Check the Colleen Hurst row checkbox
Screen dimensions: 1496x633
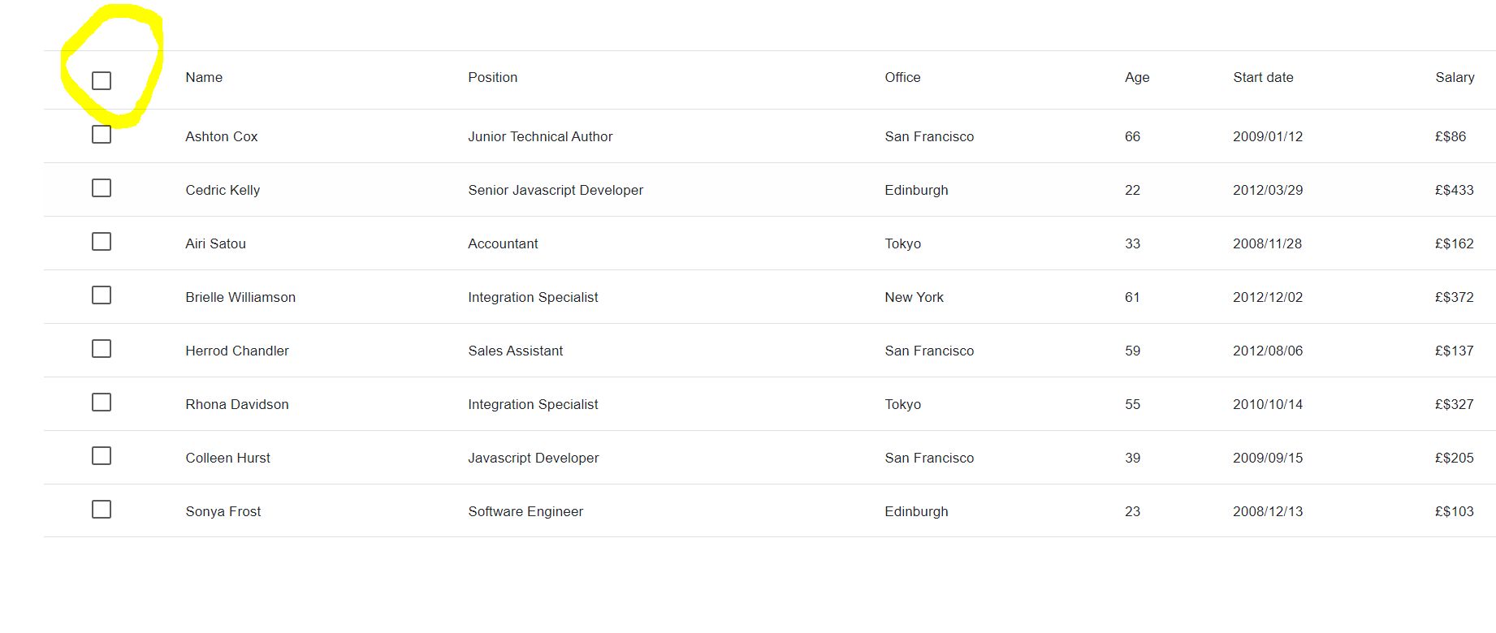[x=102, y=455]
